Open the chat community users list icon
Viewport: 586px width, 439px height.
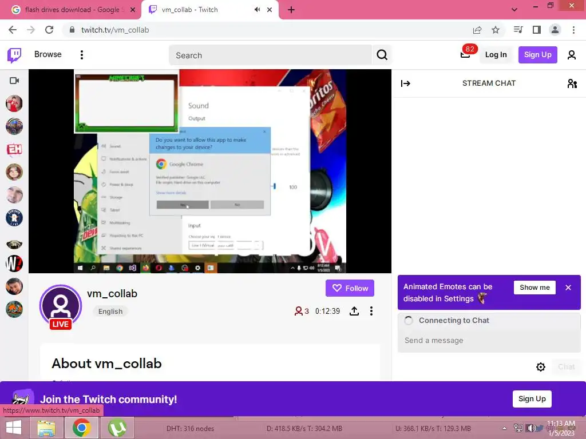tap(572, 83)
